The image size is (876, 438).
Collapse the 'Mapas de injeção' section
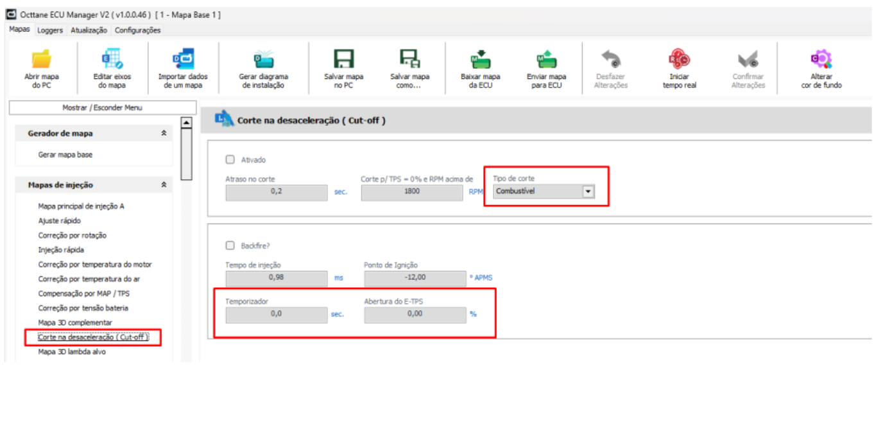(164, 185)
